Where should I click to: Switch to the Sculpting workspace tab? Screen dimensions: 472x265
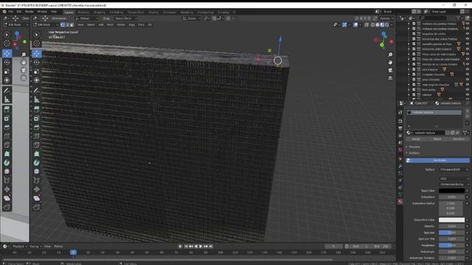click(100, 13)
